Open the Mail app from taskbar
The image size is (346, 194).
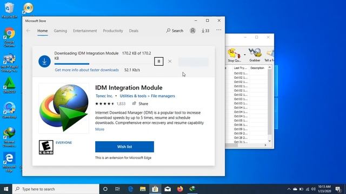click(x=168, y=189)
